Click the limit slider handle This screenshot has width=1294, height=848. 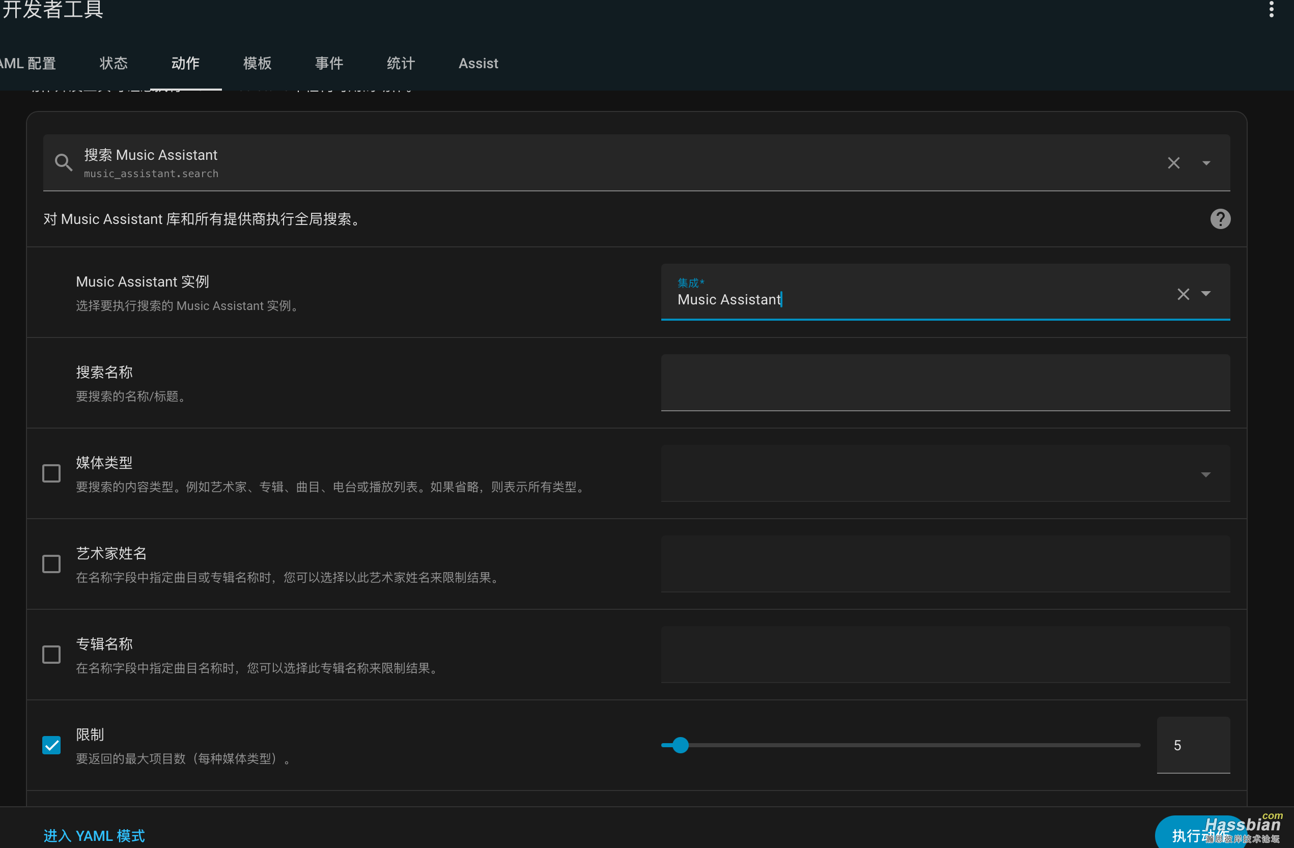click(x=680, y=745)
